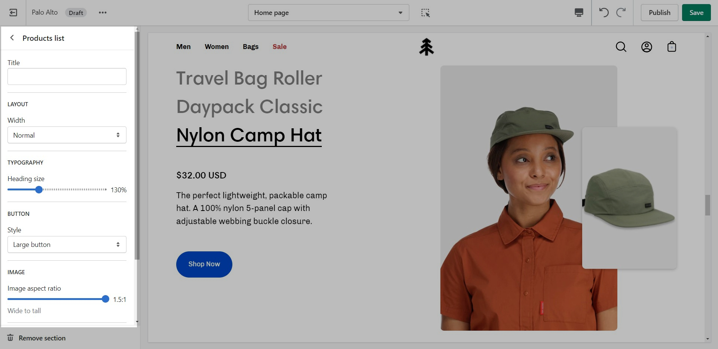Image resolution: width=718 pixels, height=349 pixels.
Task: Open the storefront search icon
Action: coord(621,47)
